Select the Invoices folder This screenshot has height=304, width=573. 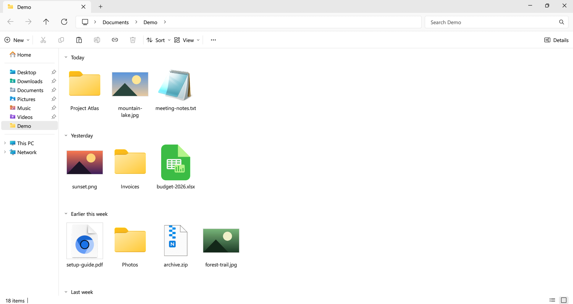pos(130,162)
